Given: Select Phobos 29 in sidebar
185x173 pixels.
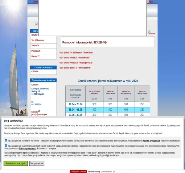Looking at the screenshot, I should [36, 51].
